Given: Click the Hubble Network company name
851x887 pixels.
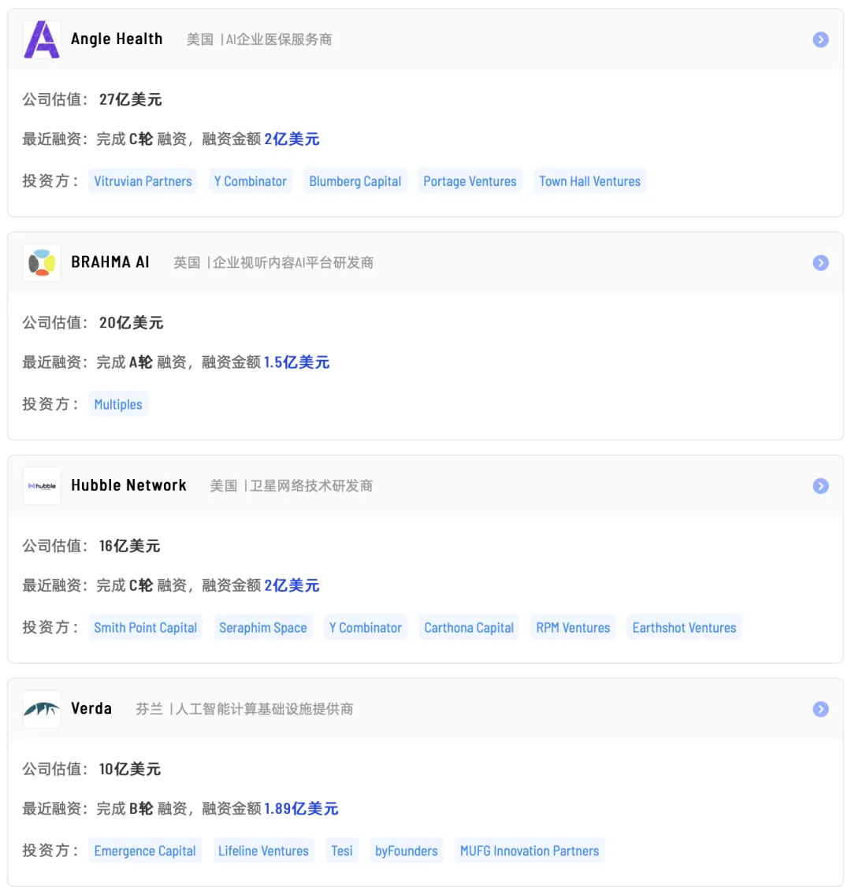Looking at the screenshot, I should point(128,485).
